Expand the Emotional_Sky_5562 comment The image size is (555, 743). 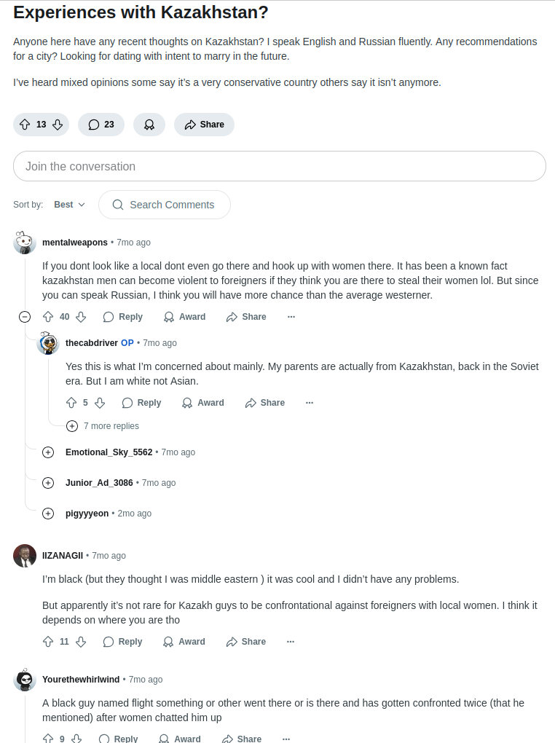point(48,452)
